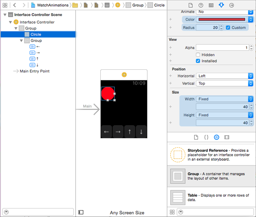Switch to the Identity inspector
Screen dimensions: 256x217
[211, 5]
